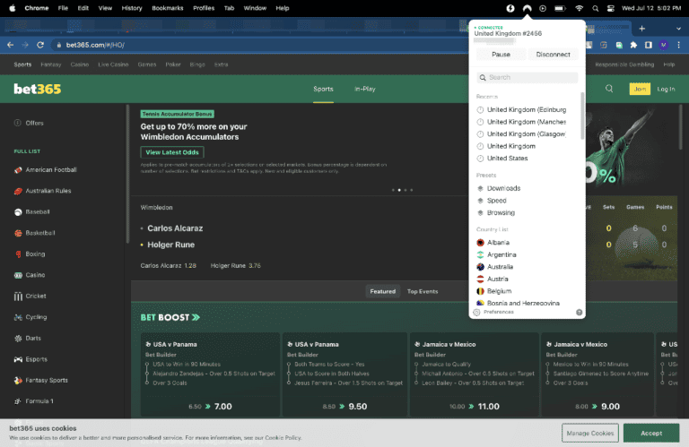689x447 pixels.
Task: Click the American Football sidebar icon
Action: [17, 170]
